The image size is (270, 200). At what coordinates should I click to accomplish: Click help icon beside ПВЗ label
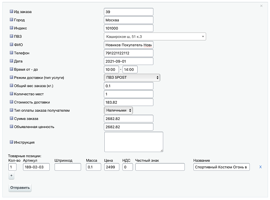click(11, 36)
